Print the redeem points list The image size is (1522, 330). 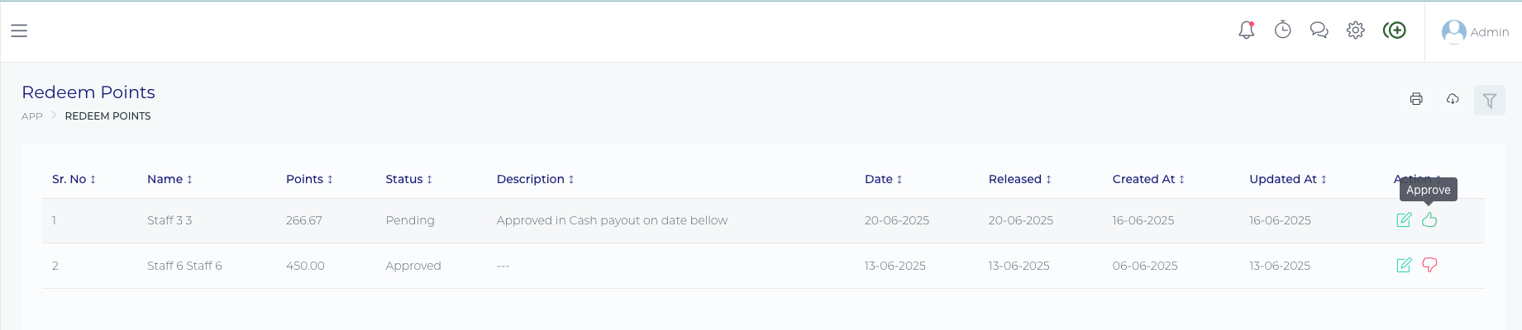pyautogui.click(x=1416, y=99)
